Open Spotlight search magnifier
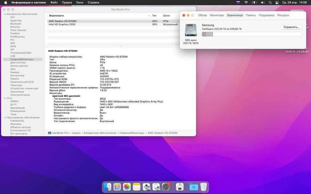This screenshot has height=194, width=311. [x=270, y=2]
